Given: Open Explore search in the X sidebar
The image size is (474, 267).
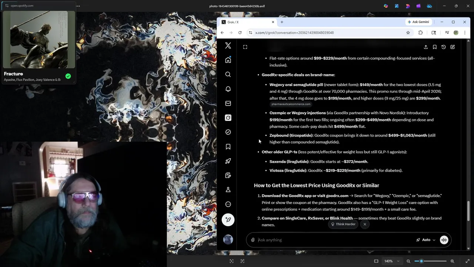Looking at the screenshot, I should click(x=228, y=75).
